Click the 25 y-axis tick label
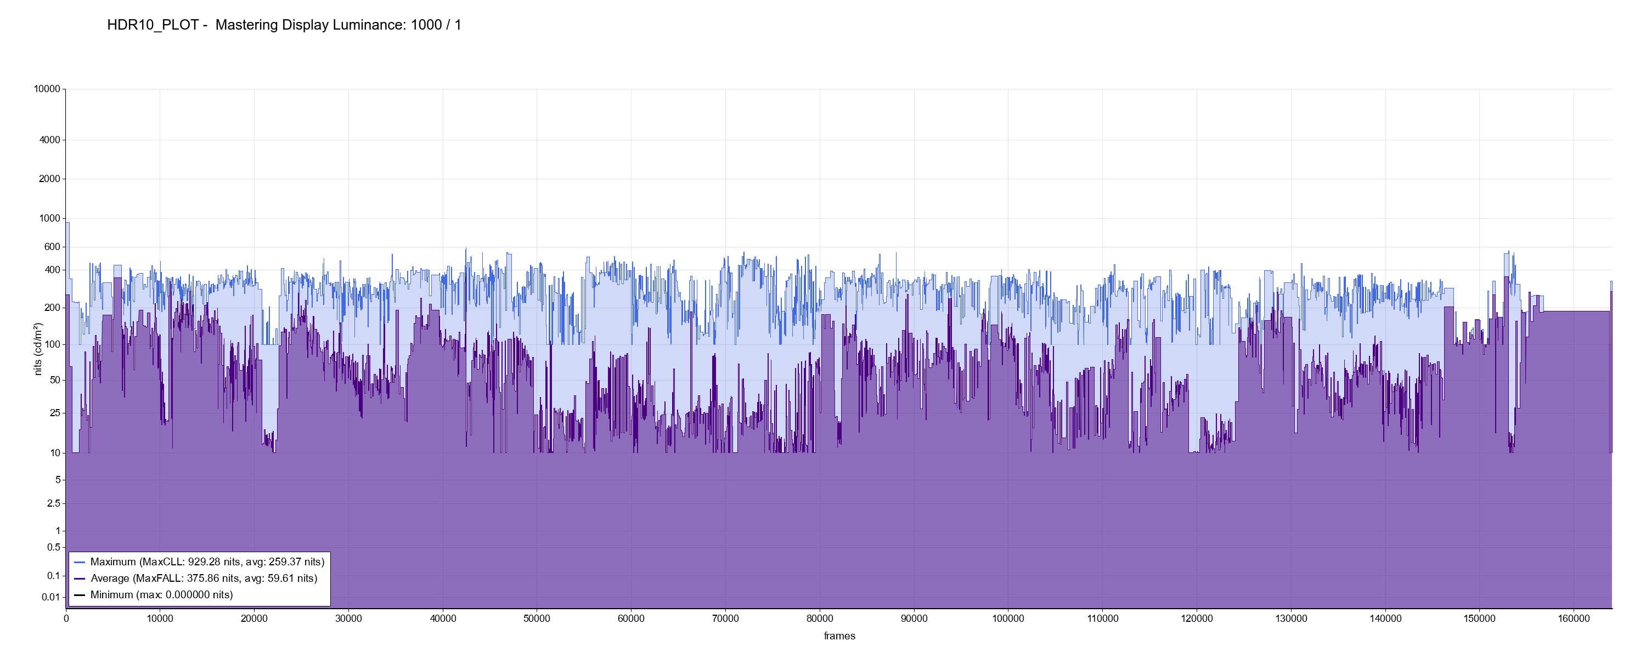The image size is (1646, 658). pos(55,413)
